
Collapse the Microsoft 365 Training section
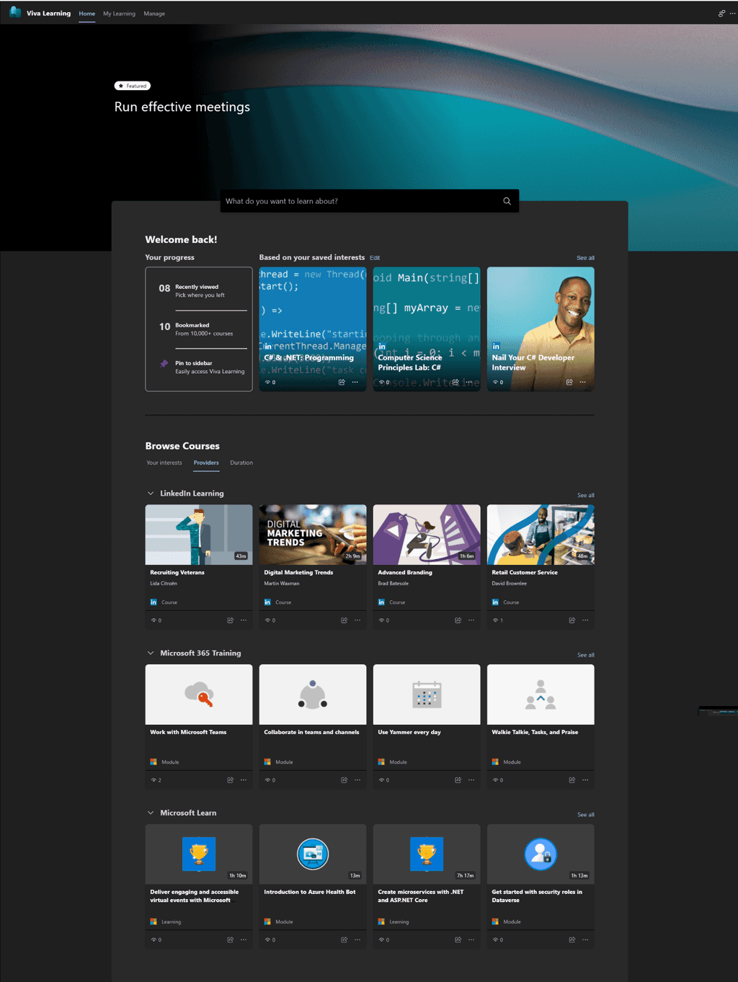pos(151,653)
